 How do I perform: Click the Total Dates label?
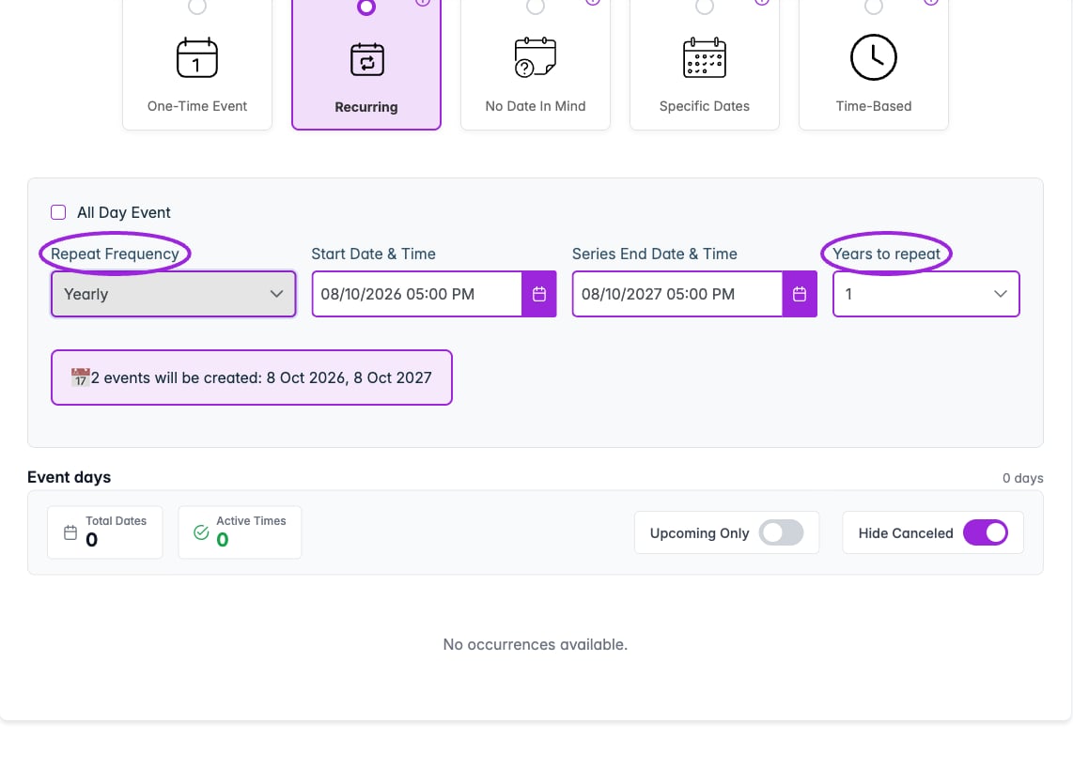117,521
